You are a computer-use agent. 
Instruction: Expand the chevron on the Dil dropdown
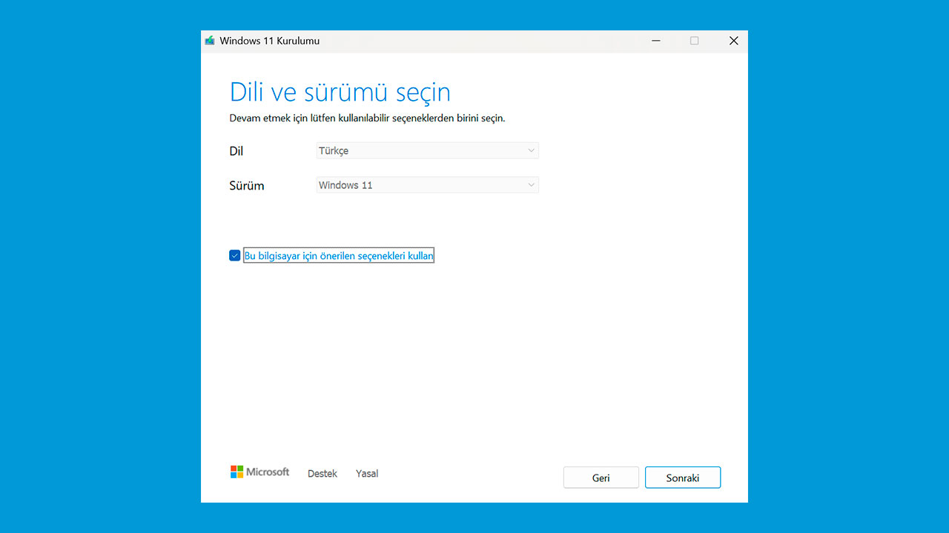(x=531, y=150)
